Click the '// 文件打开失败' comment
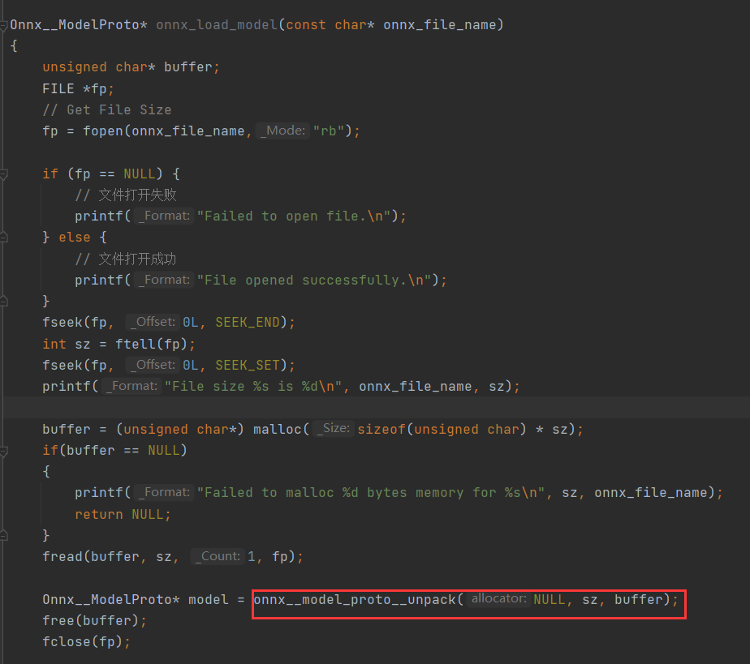This screenshot has height=664, width=750. 125,195
